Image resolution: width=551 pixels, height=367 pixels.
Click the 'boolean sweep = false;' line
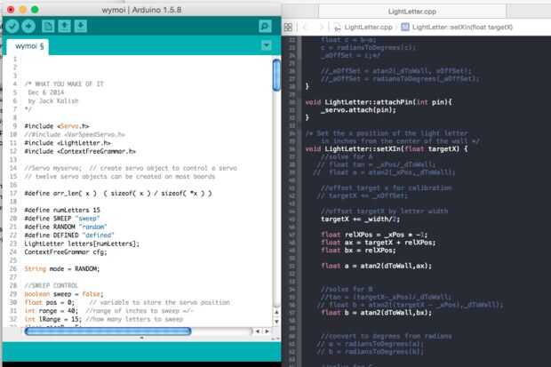coord(64,294)
